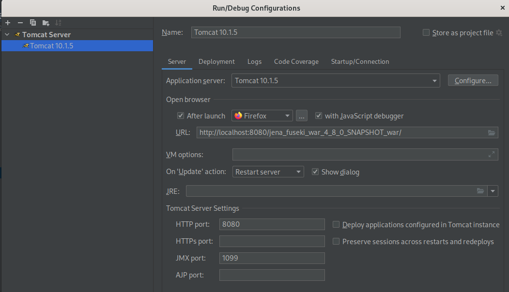Open the Startup/Connection tab
The width and height of the screenshot is (509, 292).
pyautogui.click(x=360, y=62)
